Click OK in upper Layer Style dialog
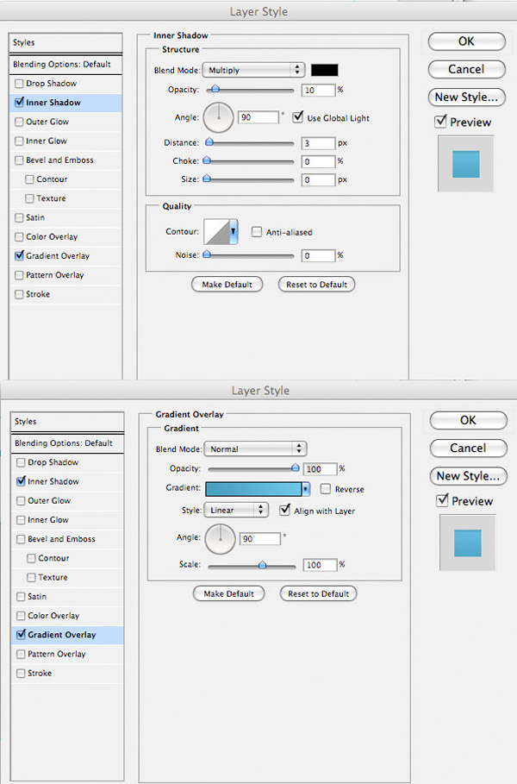 coord(466,41)
